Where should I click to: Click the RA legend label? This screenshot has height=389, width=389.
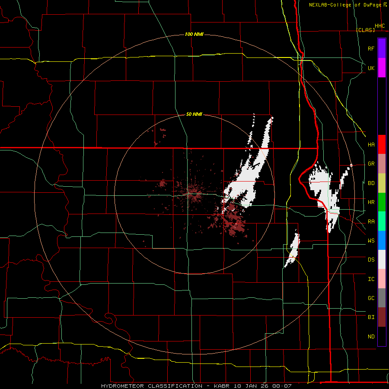(x=371, y=222)
